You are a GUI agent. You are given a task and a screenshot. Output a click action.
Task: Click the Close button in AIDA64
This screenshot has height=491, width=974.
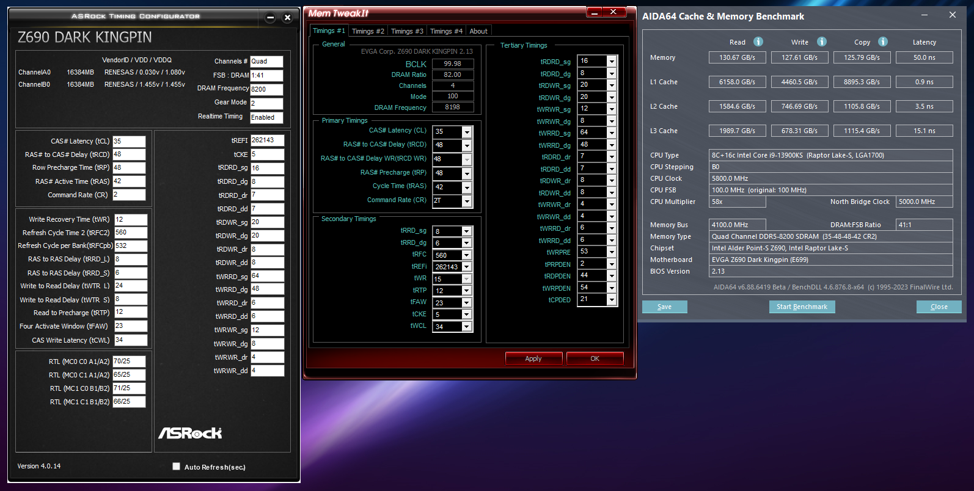pyautogui.click(x=939, y=307)
